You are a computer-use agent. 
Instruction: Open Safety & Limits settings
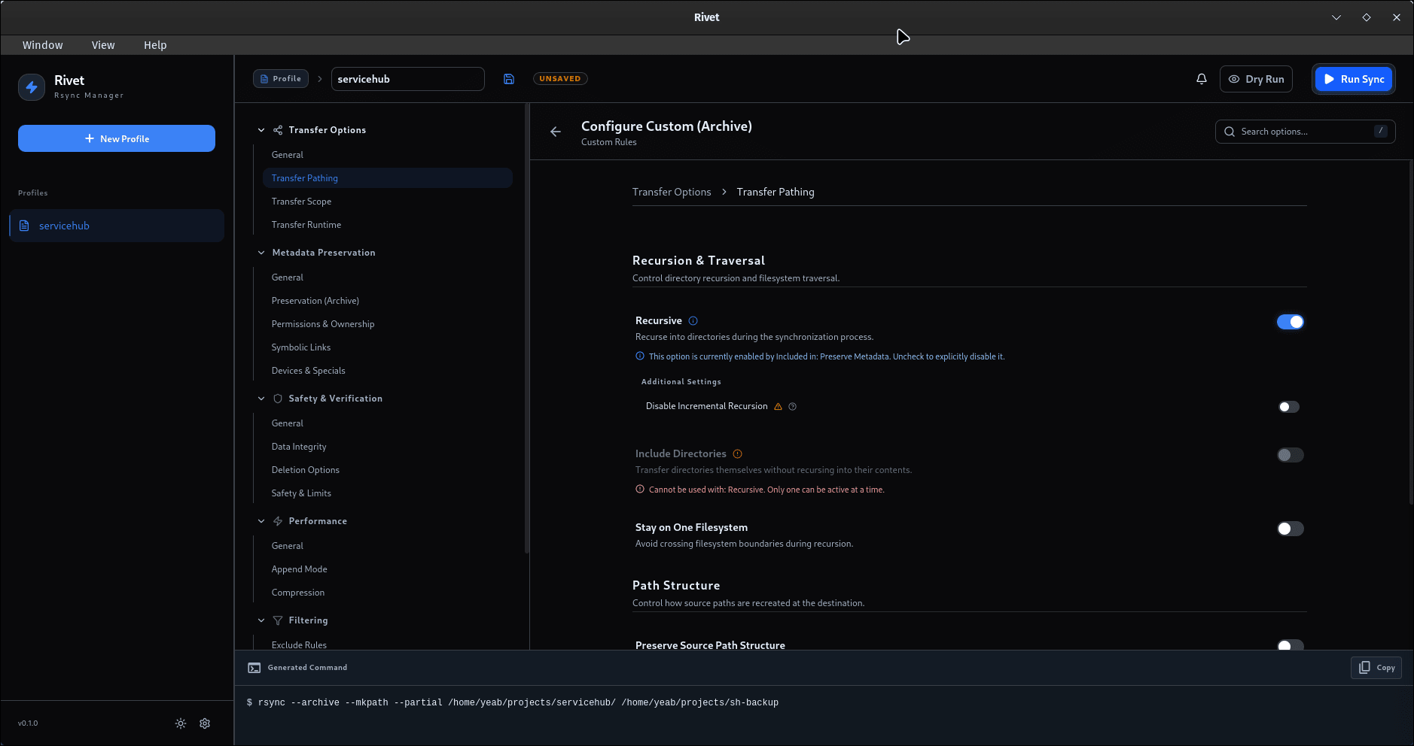tap(388, 493)
